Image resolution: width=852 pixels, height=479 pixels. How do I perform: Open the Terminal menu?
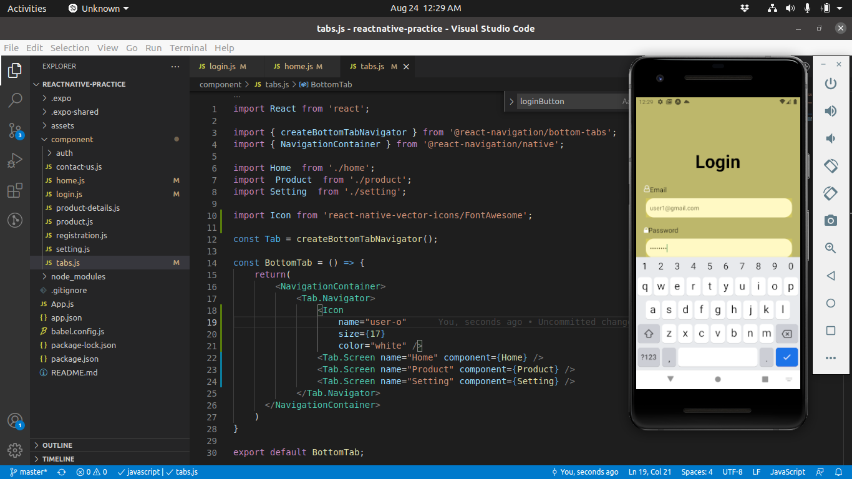point(188,48)
